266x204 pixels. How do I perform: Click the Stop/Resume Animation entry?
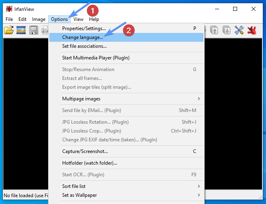click(x=126, y=69)
